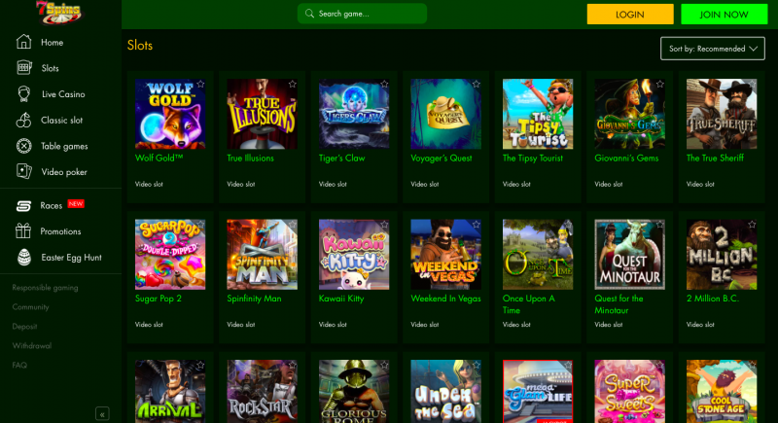Open the Giovanni's Gems thumbnail
Screen dimensions: 778x423
coord(629,114)
